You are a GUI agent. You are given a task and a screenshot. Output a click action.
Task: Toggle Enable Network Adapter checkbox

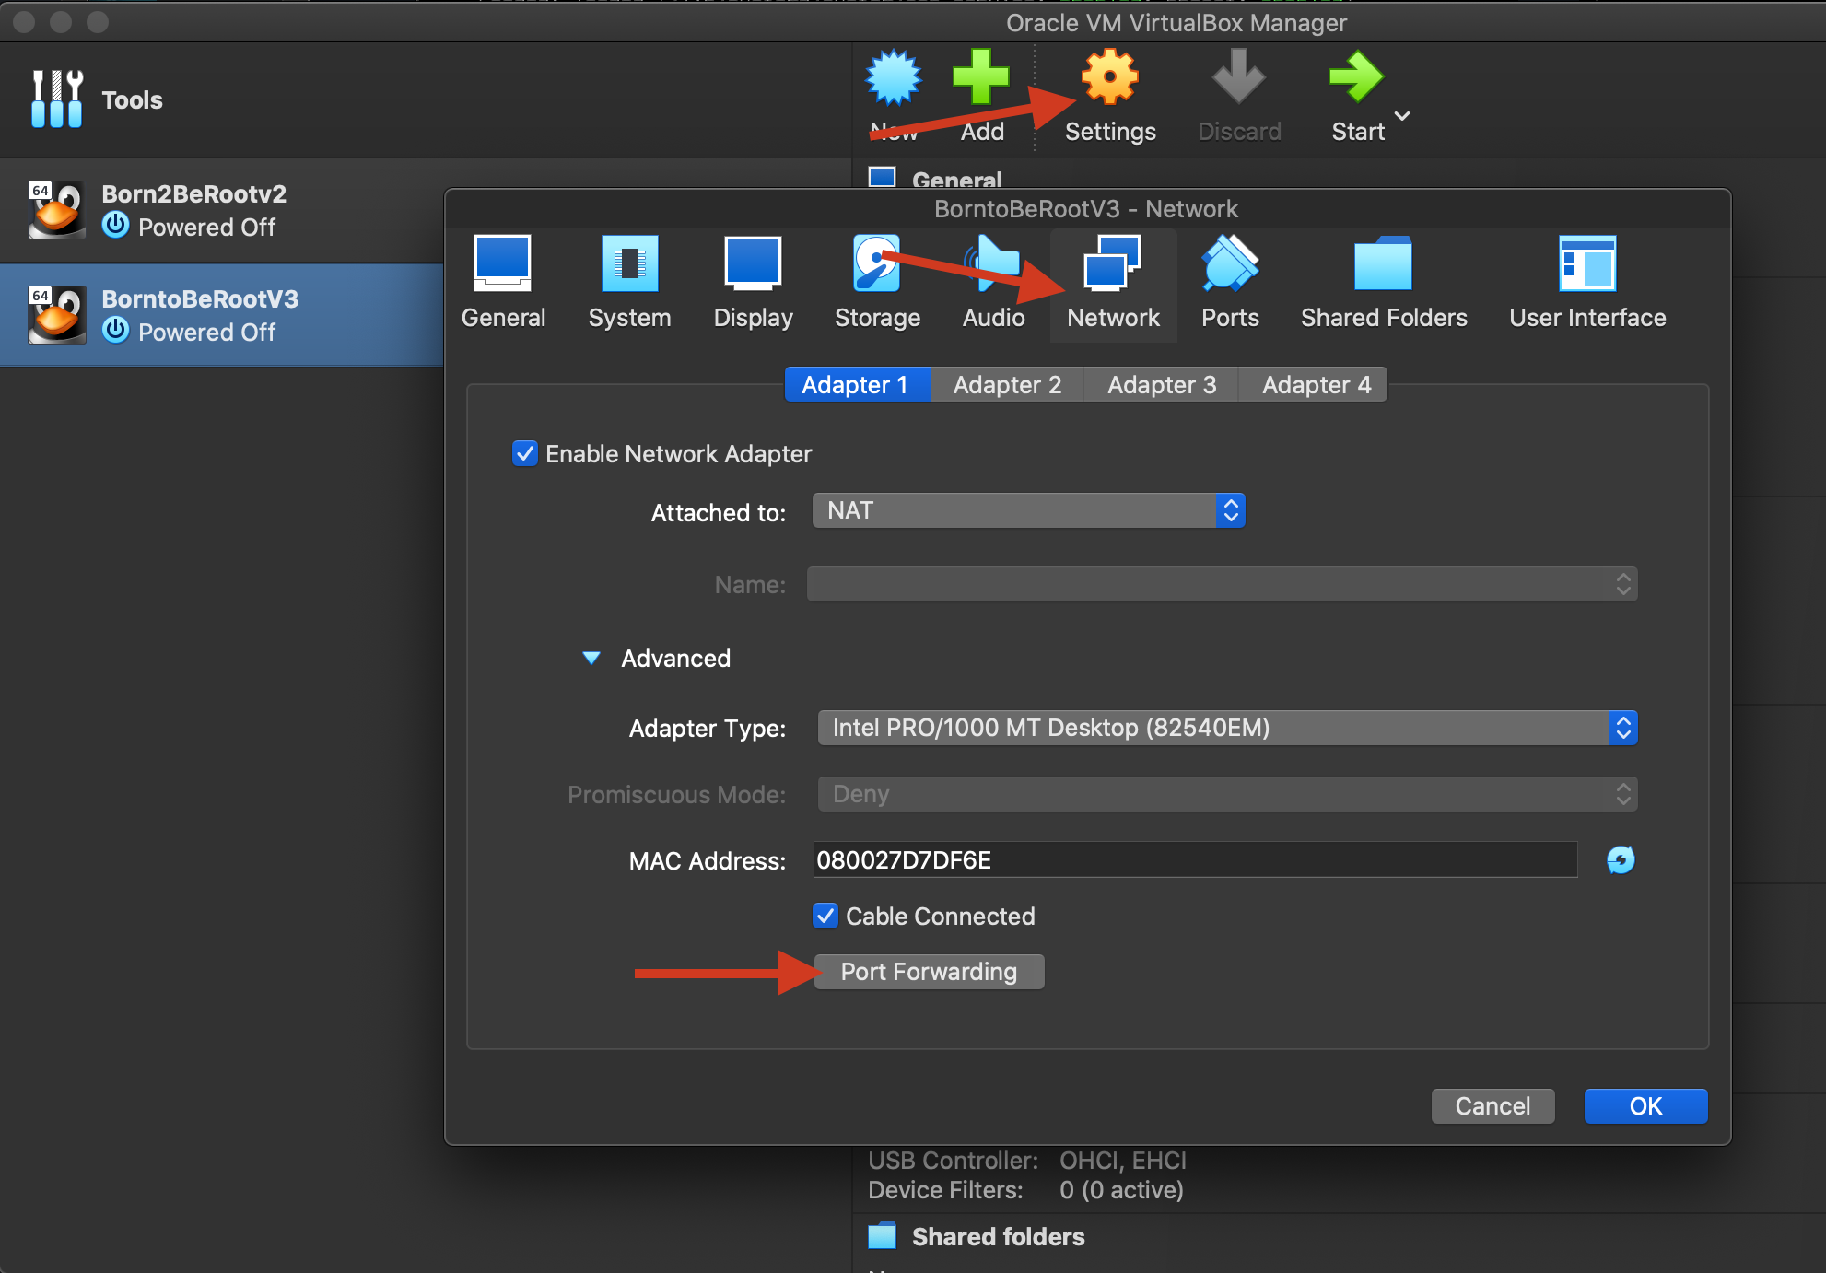point(525,453)
